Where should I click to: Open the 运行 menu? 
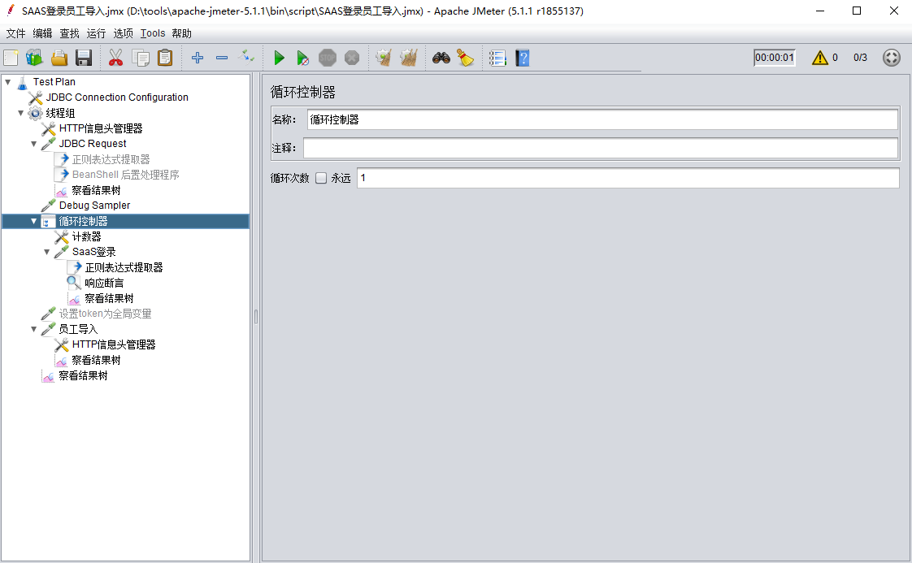(96, 33)
